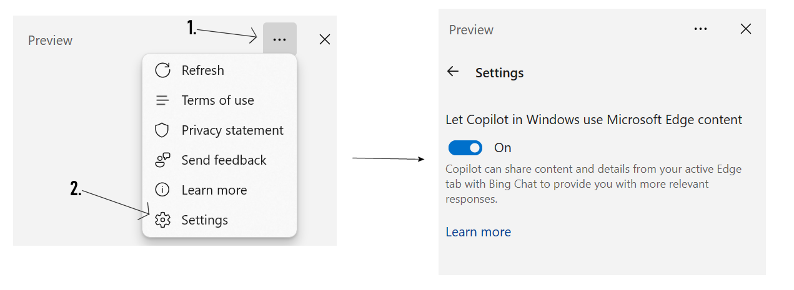794x290 pixels.
Task: Close the right Settings panel with the X
Action: 746,29
